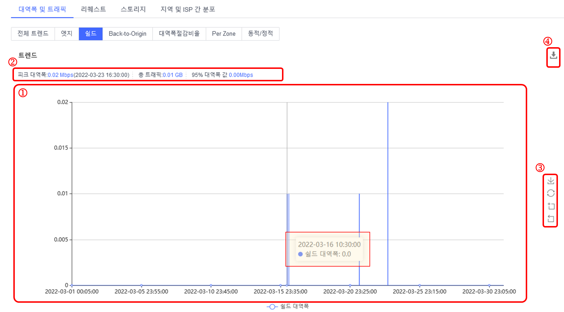Click the 0.01 GB total traffic value

tap(172, 75)
